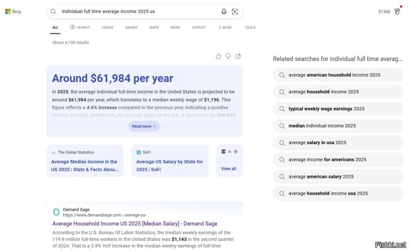Expand the answer with Read more
The height and width of the screenshot is (251, 409).
(144, 126)
